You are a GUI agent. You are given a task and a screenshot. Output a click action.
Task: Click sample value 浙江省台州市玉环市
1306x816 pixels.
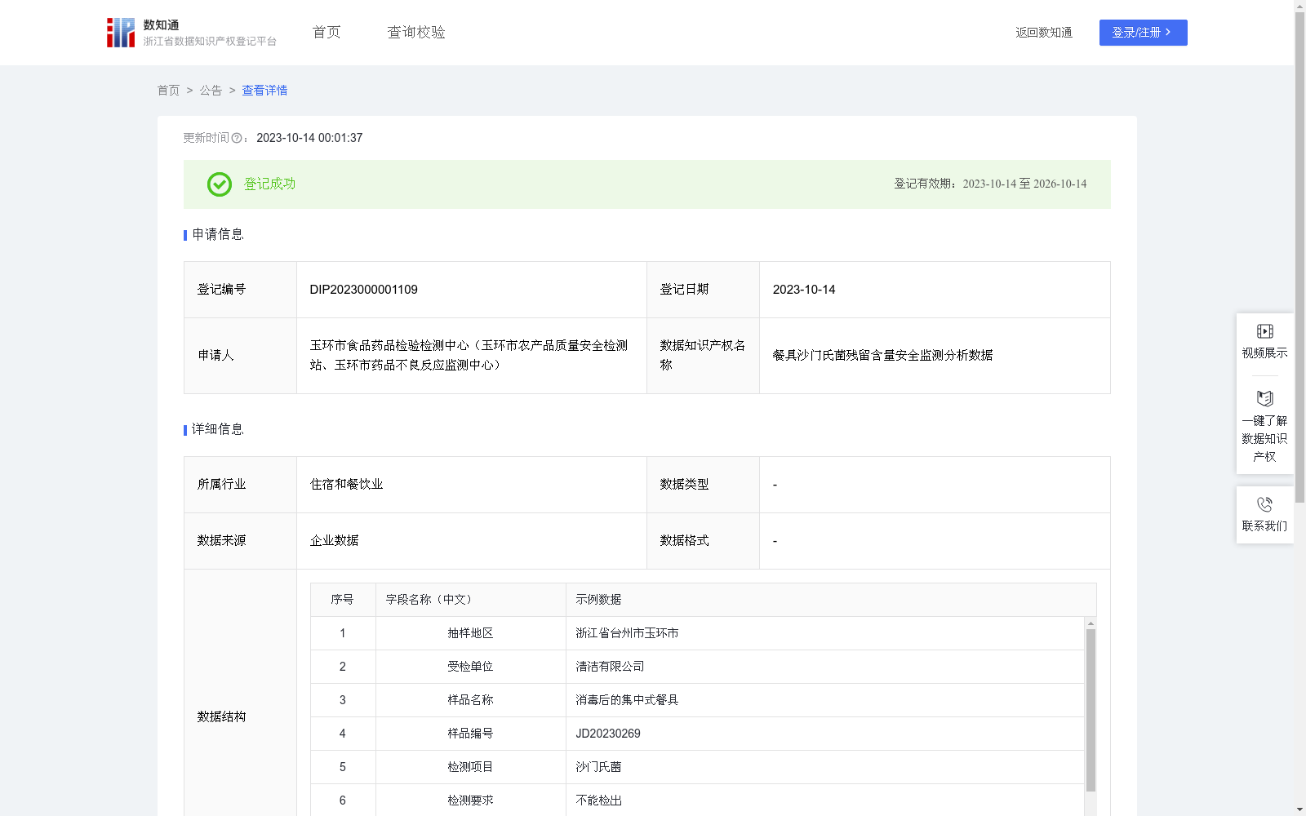tap(628, 633)
